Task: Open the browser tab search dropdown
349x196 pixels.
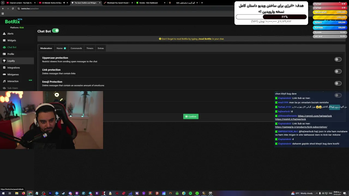Action: [x=3, y=3]
